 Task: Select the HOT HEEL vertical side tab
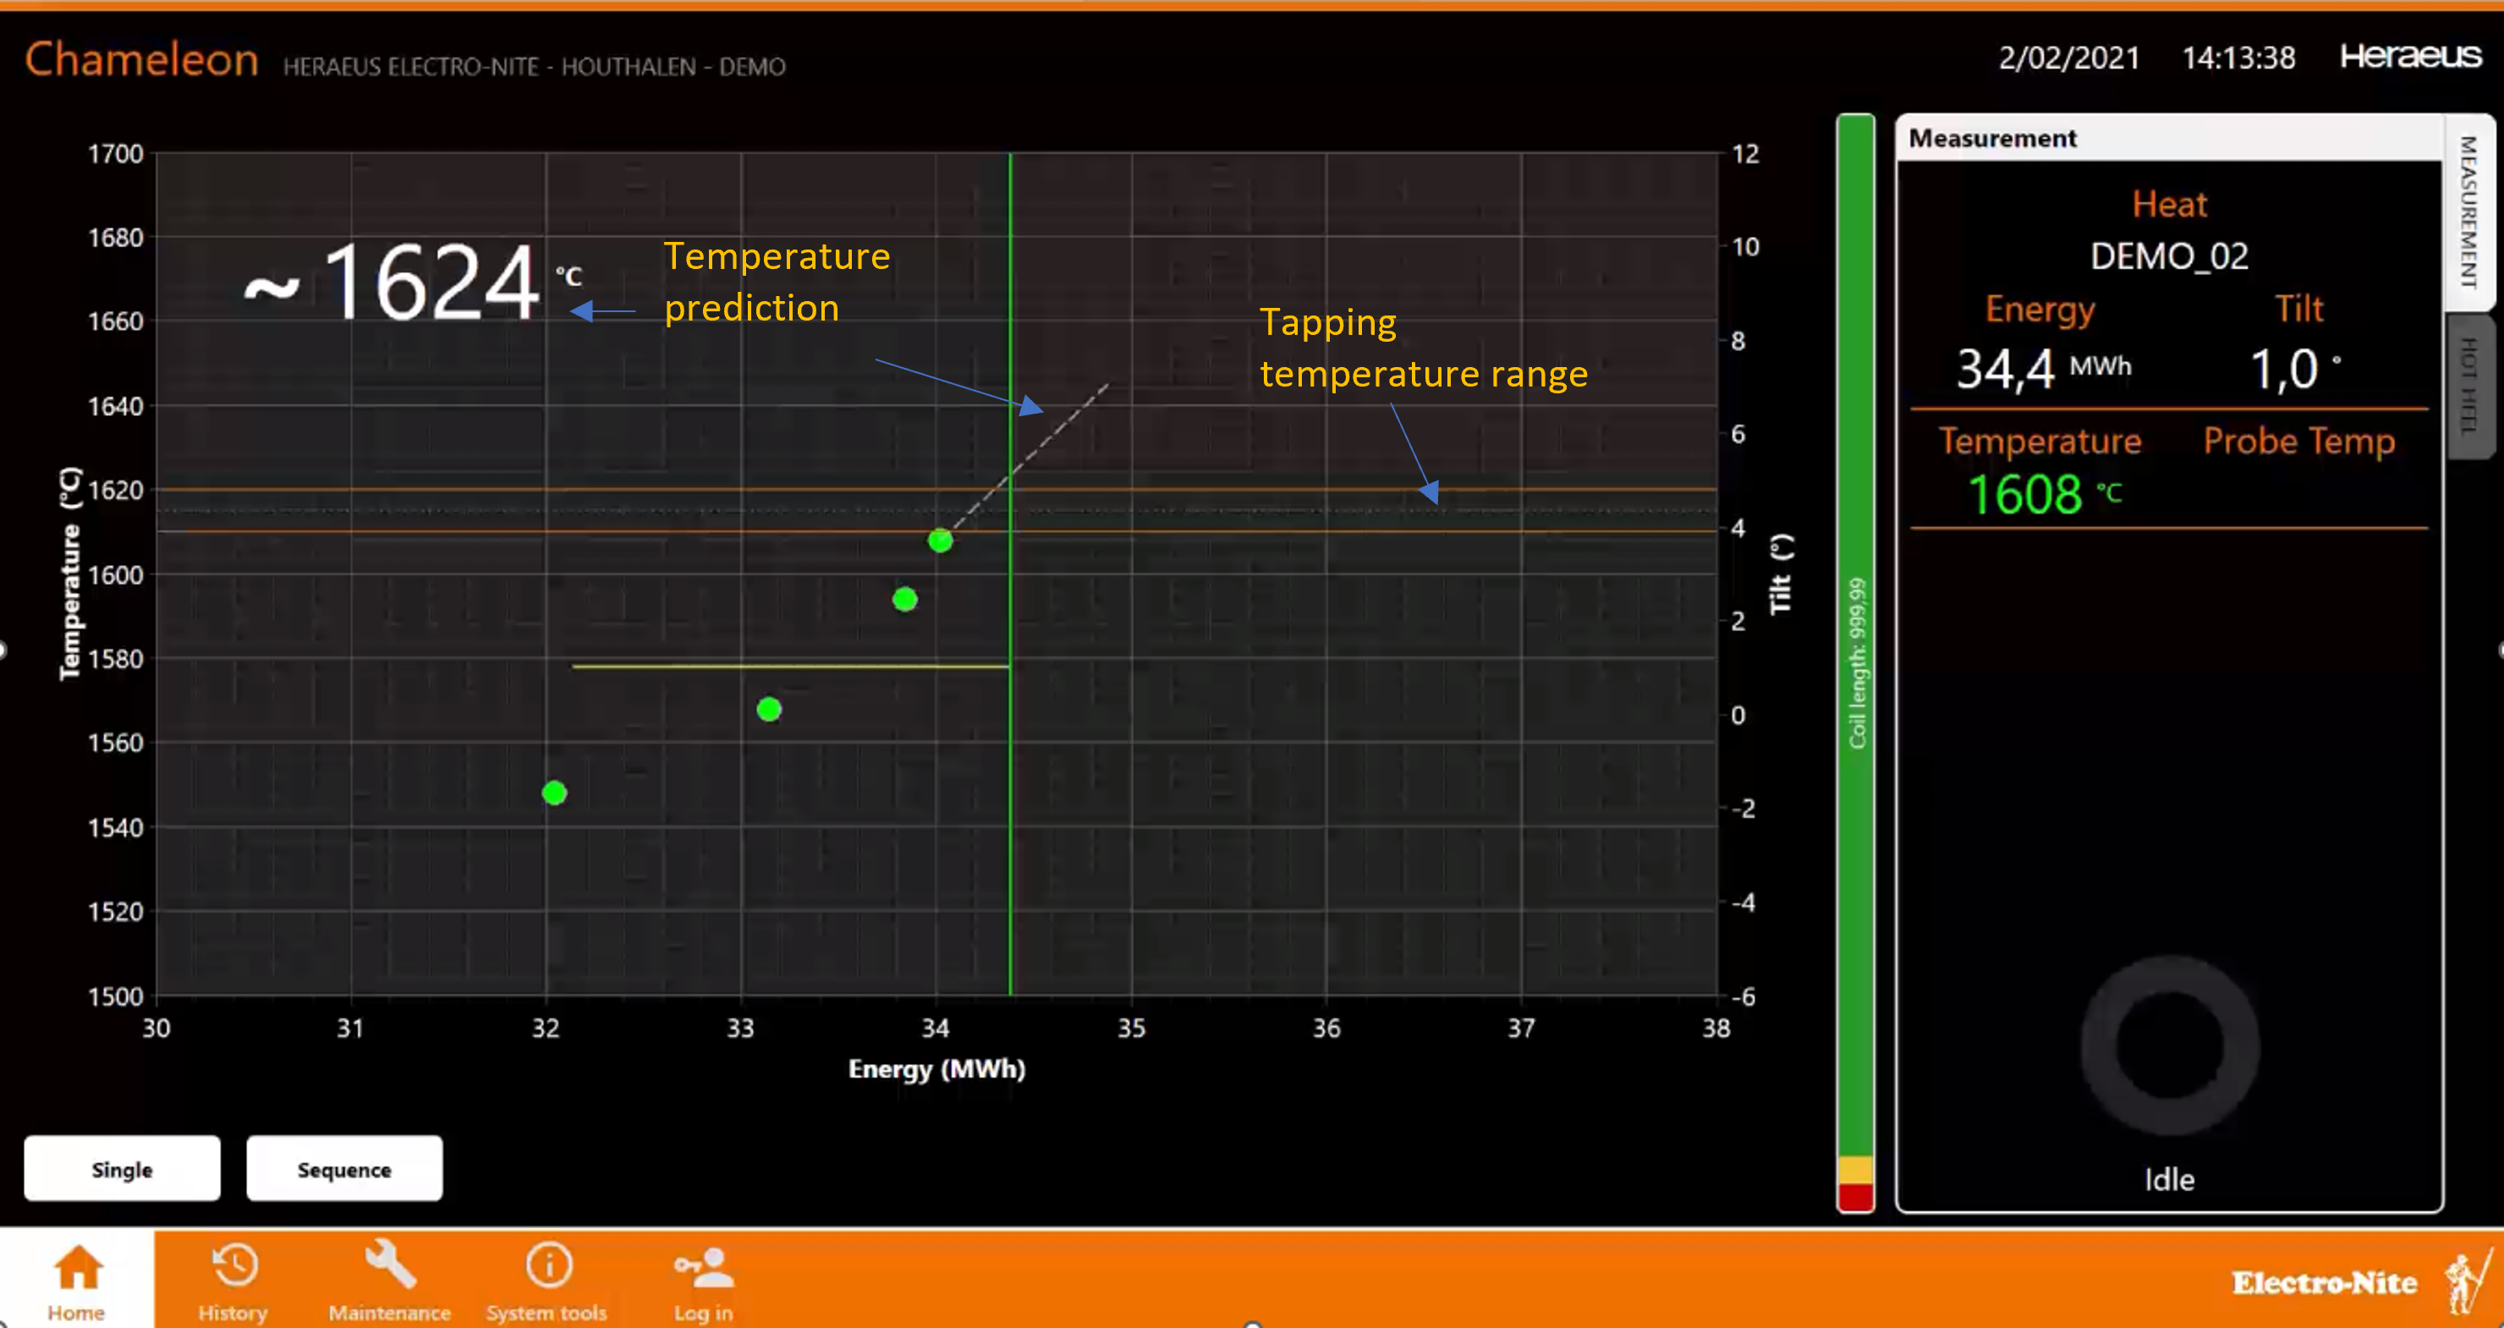[2469, 385]
